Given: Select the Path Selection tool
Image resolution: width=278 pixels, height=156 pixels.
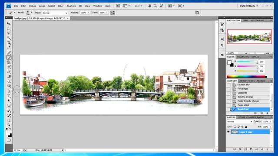Looking at the screenshot, I should [x=9, y=101].
